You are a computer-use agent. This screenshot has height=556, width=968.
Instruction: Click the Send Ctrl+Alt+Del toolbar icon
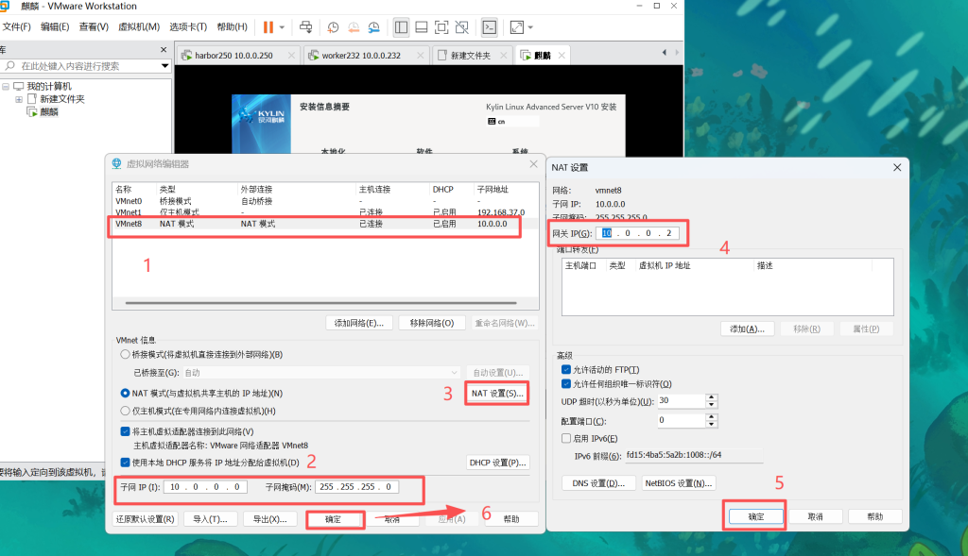tap(308, 27)
